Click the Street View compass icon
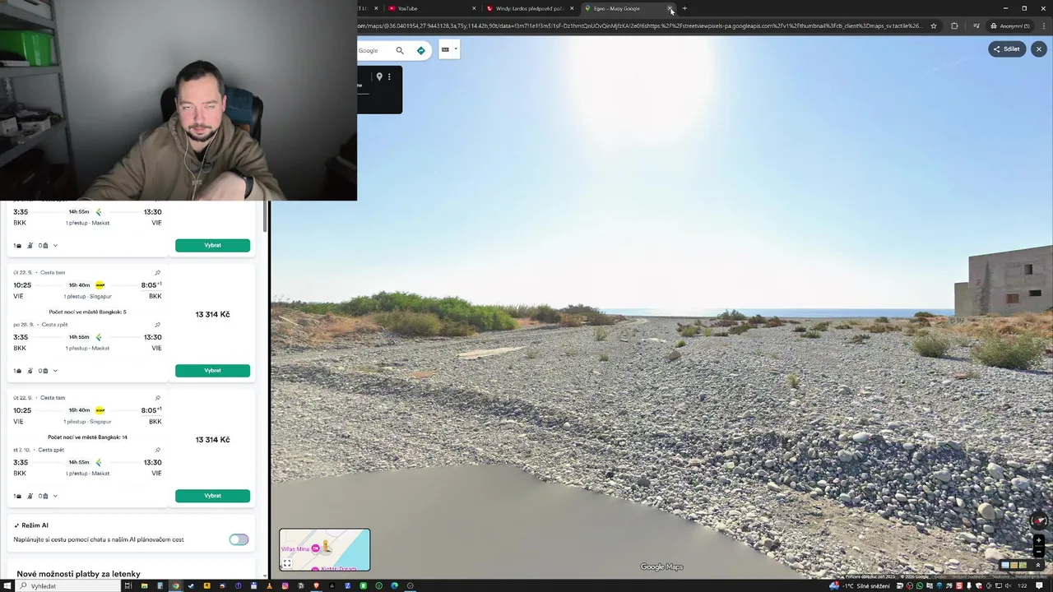The image size is (1053, 592). click(x=1039, y=520)
